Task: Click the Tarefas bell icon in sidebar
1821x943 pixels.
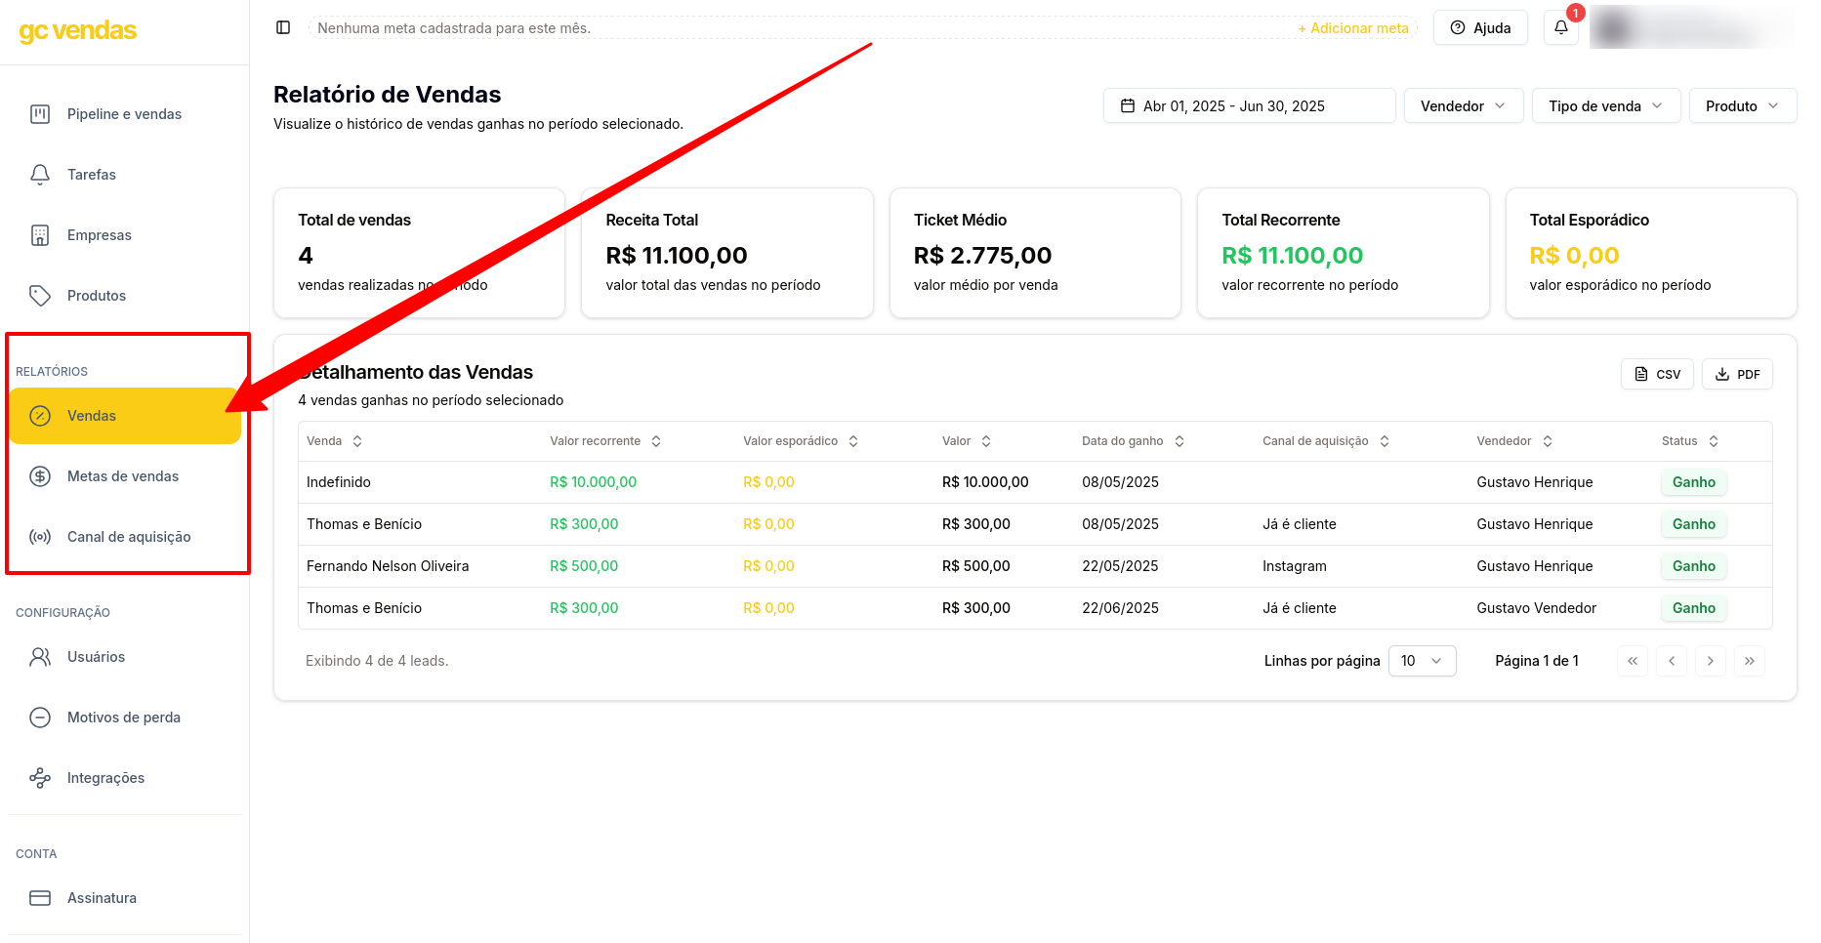Action: (x=40, y=175)
